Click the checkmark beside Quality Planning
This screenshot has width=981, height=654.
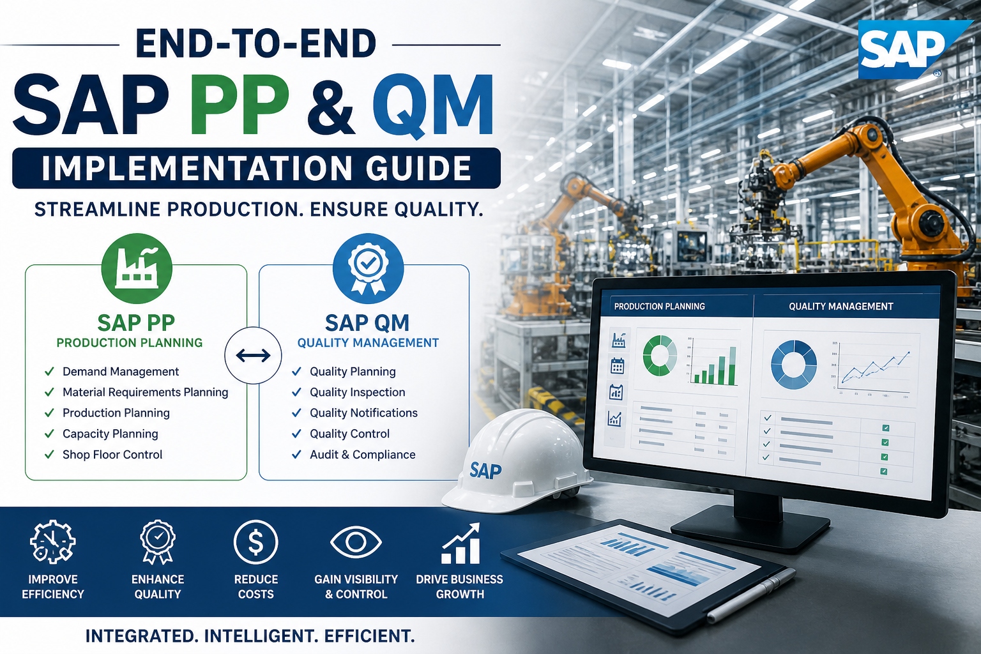coord(296,371)
